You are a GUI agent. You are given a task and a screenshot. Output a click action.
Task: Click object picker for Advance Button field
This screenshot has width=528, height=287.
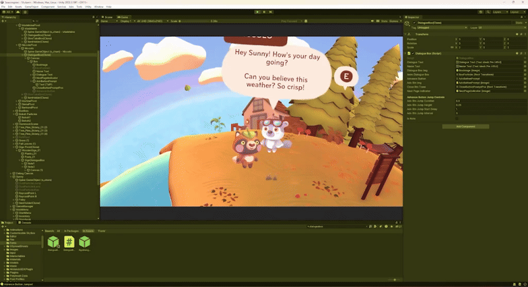tap(525, 78)
